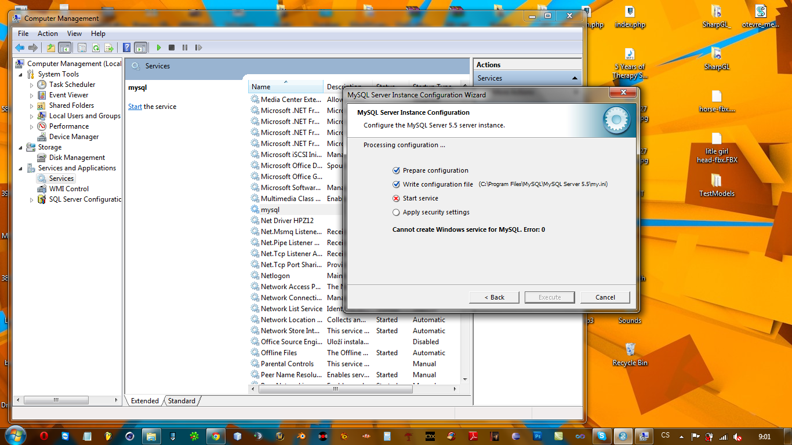The height and width of the screenshot is (445, 792).
Task: Click the Restart Service toolbar icon
Action: coord(198,48)
